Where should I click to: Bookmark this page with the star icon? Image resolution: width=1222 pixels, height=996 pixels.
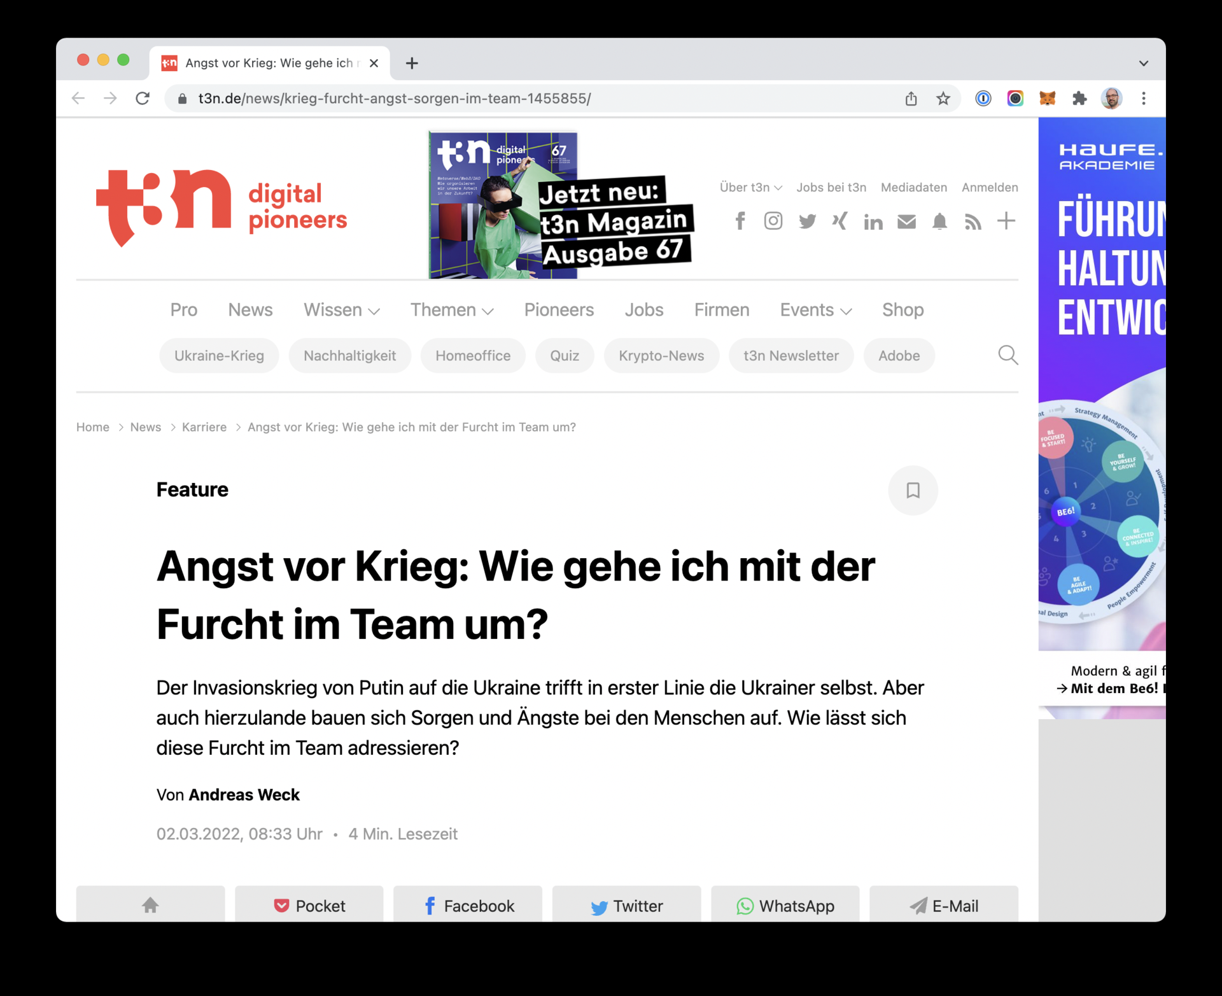943,99
